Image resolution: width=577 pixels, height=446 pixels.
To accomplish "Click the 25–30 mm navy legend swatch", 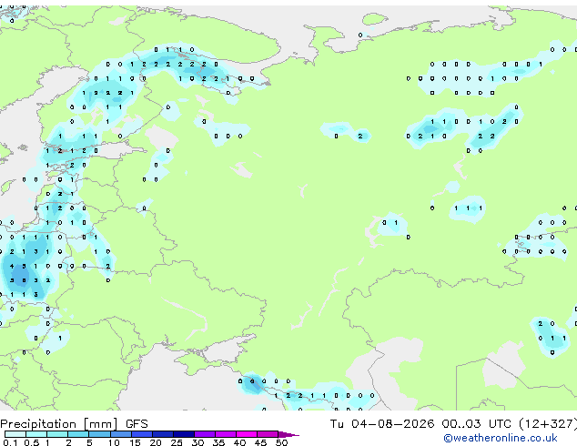I will click(x=184, y=434).
